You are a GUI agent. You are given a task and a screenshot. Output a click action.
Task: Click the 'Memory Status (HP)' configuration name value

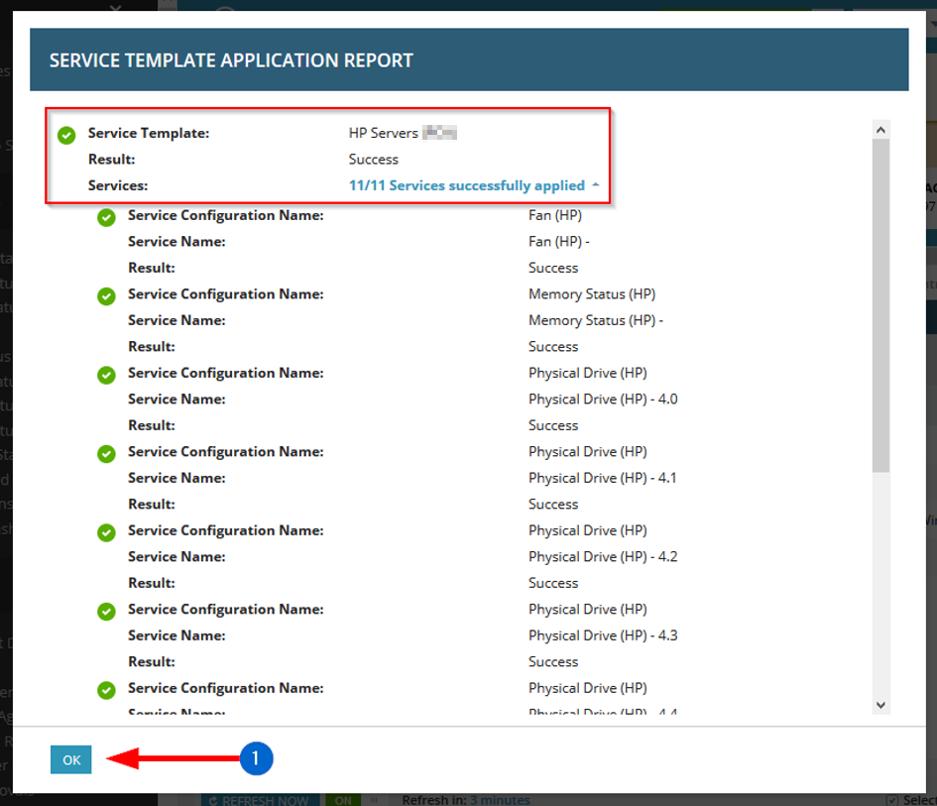592,294
